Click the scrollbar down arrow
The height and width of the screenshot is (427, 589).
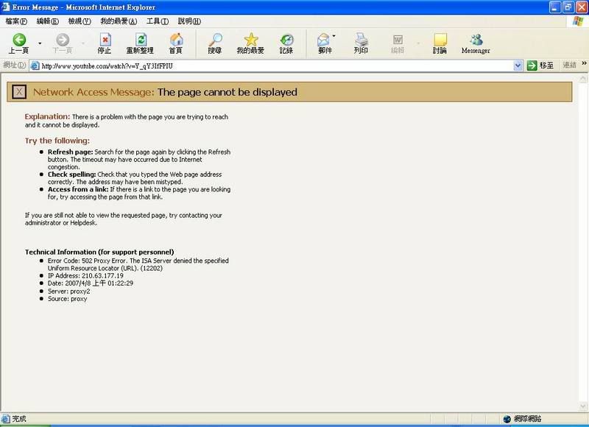[x=583, y=406]
